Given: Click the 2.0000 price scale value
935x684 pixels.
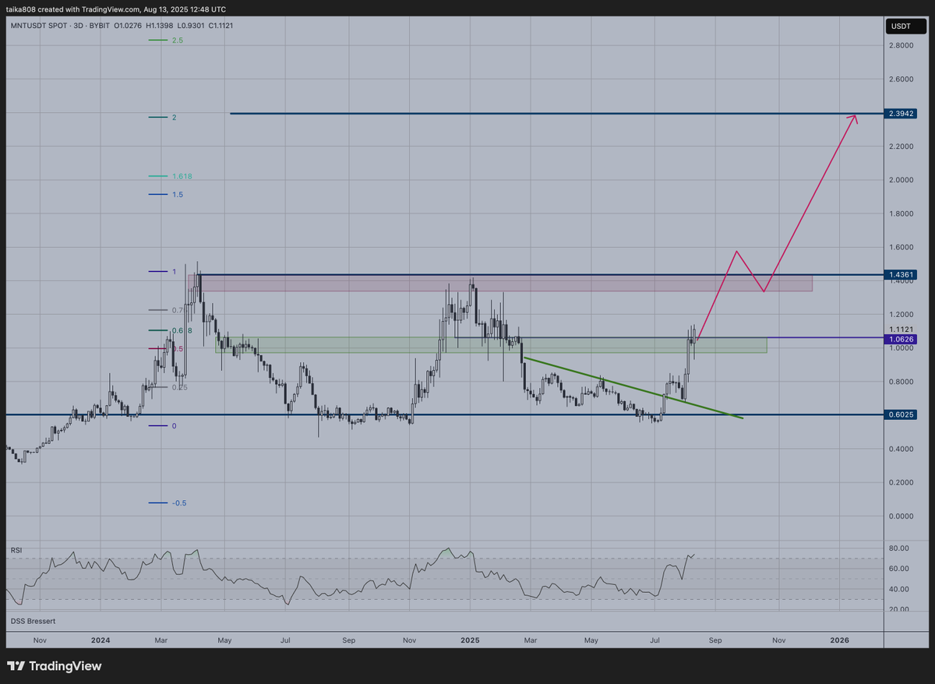Looking at the screenshot, I should tap(901, 180).
